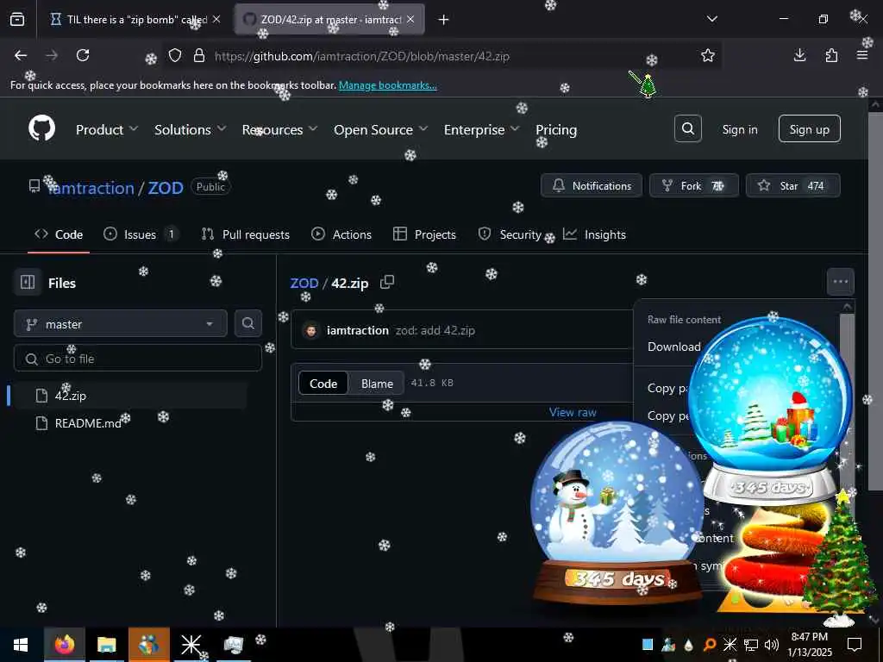Click the View raw link
This screenshot has width=883, height=662.
click(x=573, y=412)
